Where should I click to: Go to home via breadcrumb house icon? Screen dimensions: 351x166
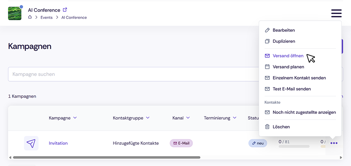(30, 17)
